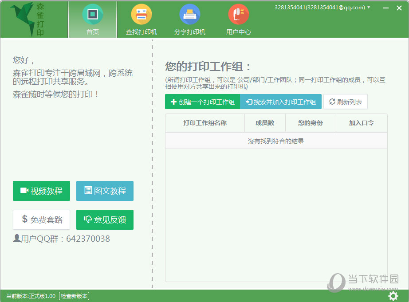Click the 森雀打印 bird logo
The width and height of the screenshot is (409, 302).
28,19
